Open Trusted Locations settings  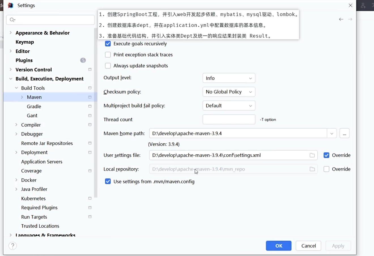click(x=40, y=226)
